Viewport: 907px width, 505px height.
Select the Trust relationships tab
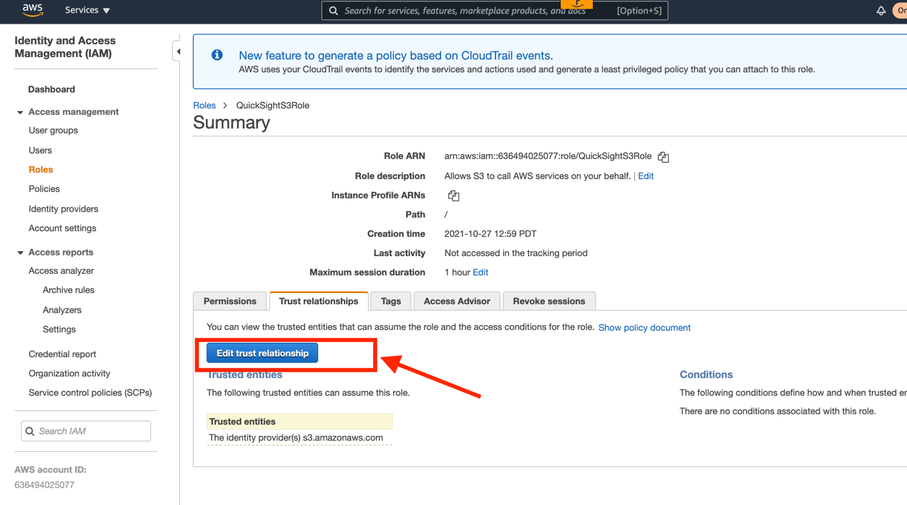[319, 301]
